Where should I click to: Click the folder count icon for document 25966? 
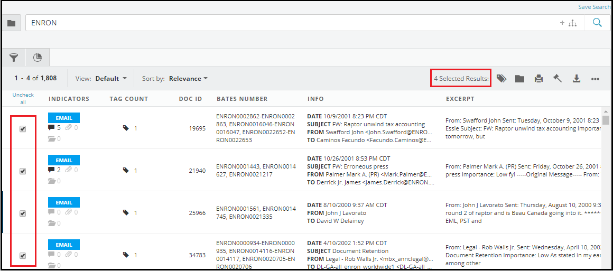[x=52, y=223]
